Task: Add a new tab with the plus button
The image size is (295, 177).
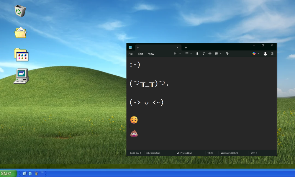Action: 186,47
